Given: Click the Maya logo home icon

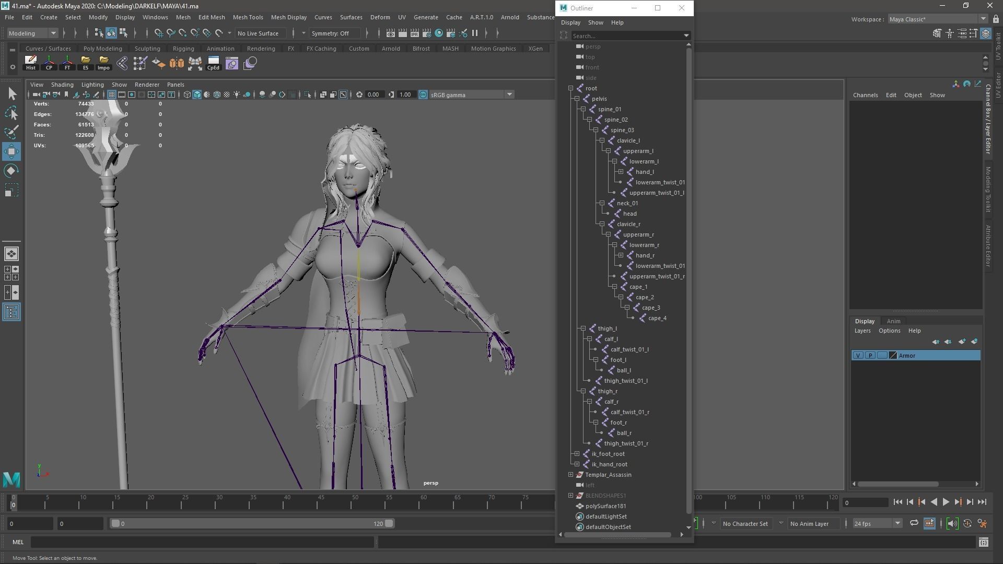Looking at the screenshot, I should pyautogui.click(x=11, y=479).
